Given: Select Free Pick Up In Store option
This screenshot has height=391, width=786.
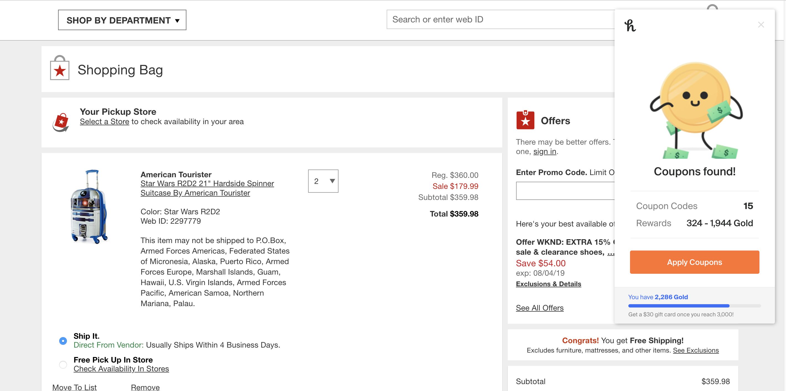Looking at the screenshot, I should tap(63, 364).
